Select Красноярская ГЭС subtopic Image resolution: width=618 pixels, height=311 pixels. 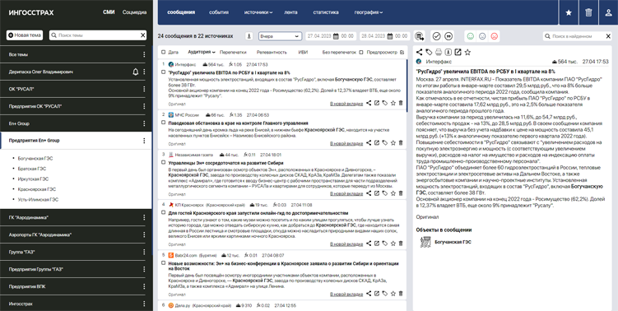click(37, 189)
